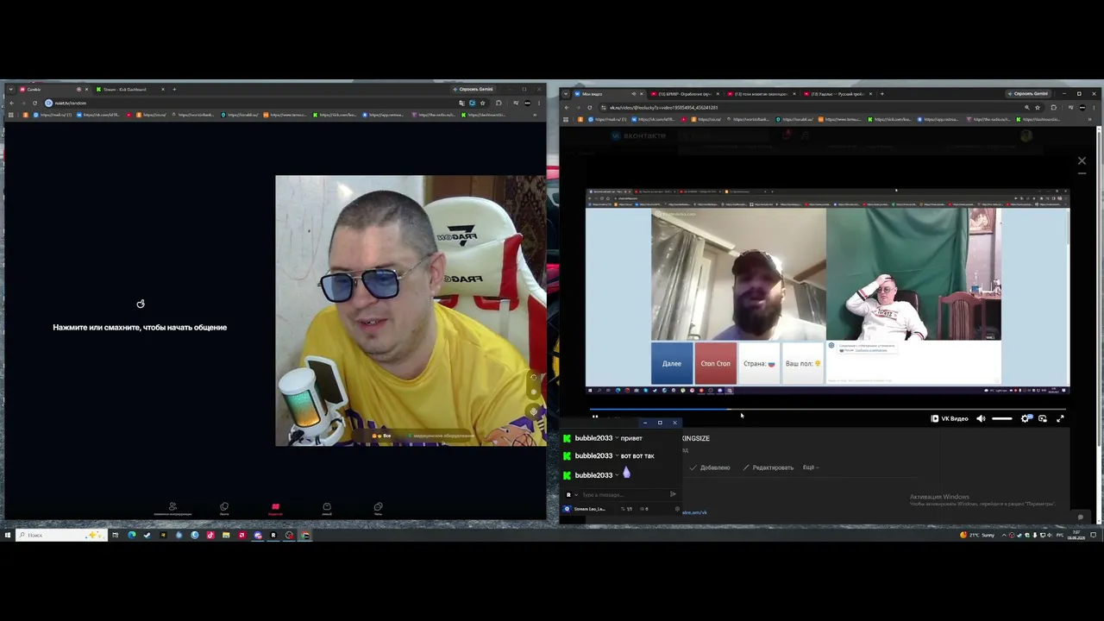This screenshot has height=621, width=1104.
Task: Switch to the Ущелье tab in the right browser
Action: tap(837, 94)
